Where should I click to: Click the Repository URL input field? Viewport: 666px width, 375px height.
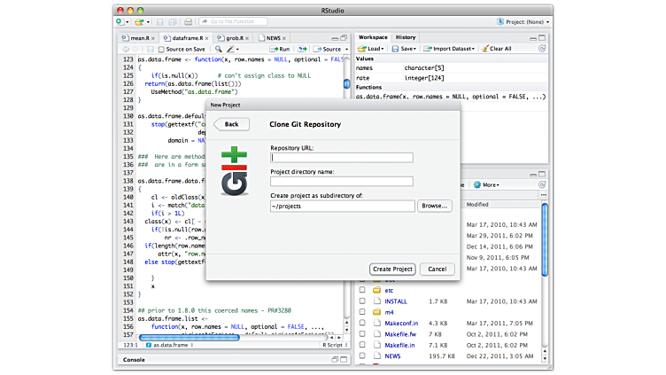coord(342,158)
